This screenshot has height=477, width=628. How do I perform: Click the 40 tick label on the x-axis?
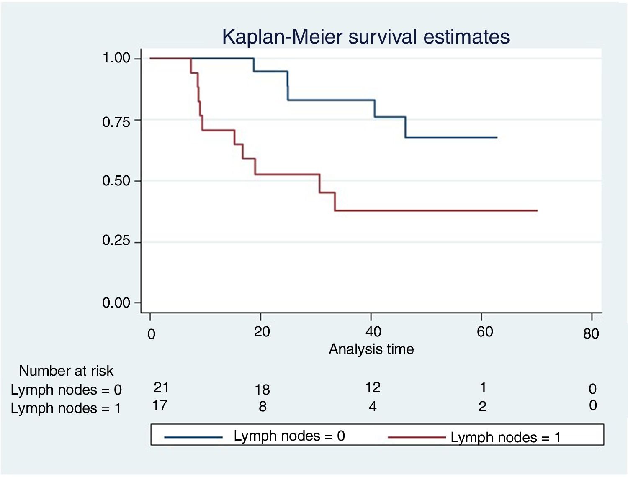(373, 332)
